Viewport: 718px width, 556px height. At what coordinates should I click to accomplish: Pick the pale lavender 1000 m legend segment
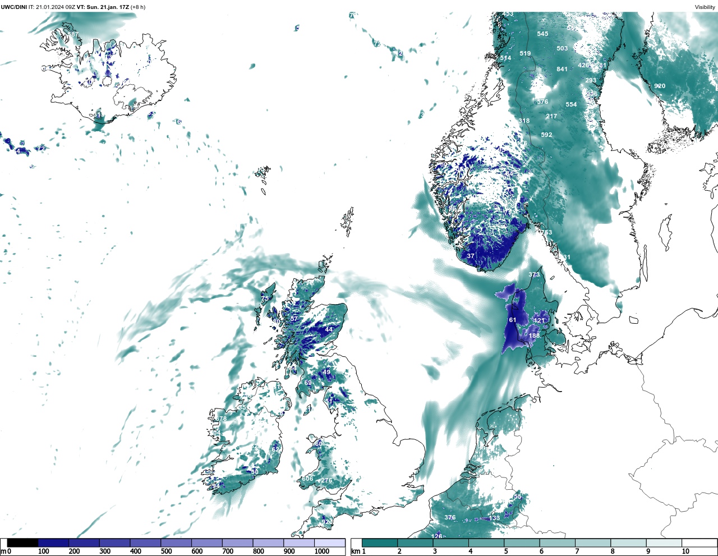pyautogui.click(x=329, y=543)
